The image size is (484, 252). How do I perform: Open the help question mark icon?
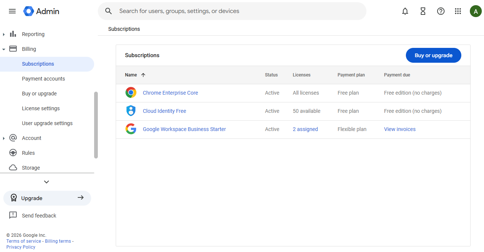click(x=441, y=11)
